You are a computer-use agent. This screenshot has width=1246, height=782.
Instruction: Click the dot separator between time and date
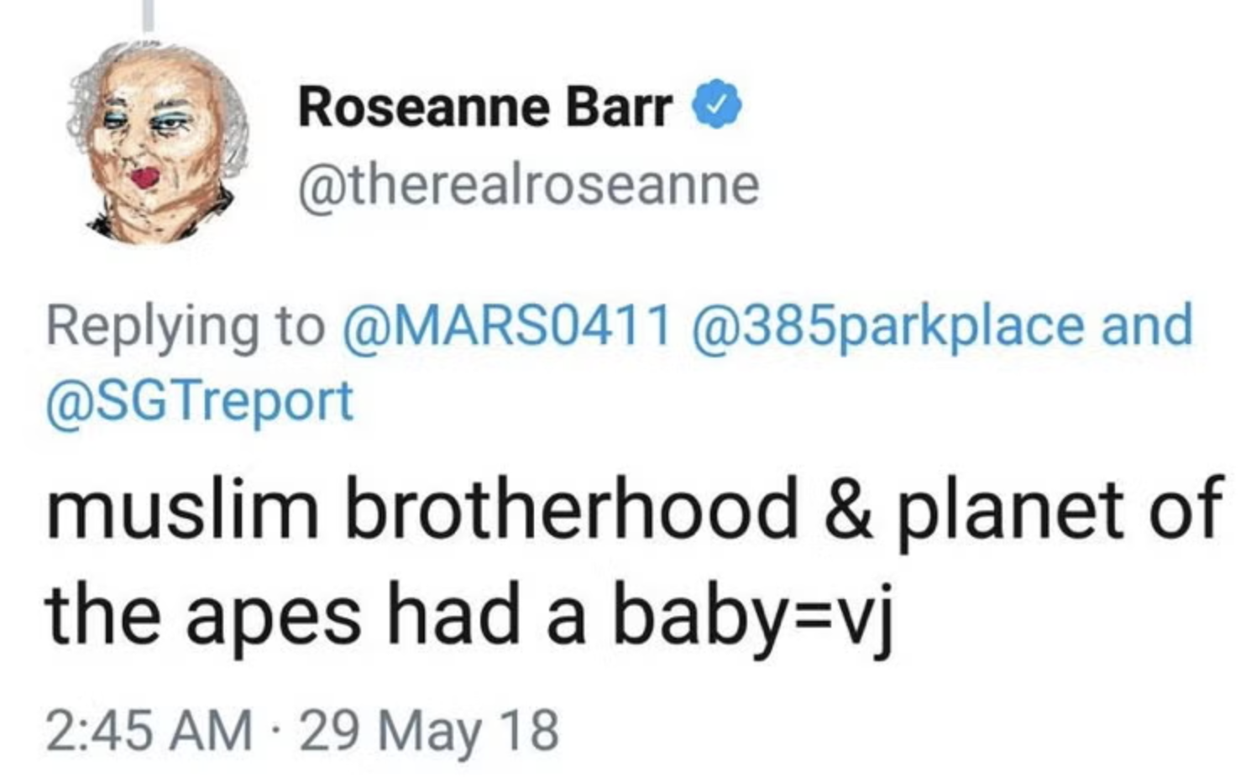point(276,729)
